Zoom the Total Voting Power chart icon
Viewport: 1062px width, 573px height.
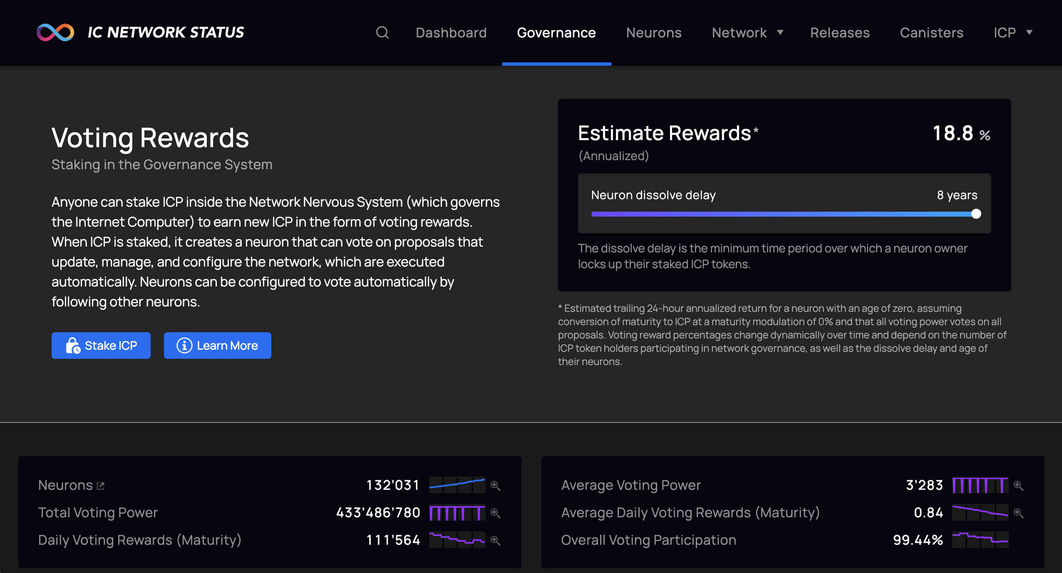(x=495, y=513)
